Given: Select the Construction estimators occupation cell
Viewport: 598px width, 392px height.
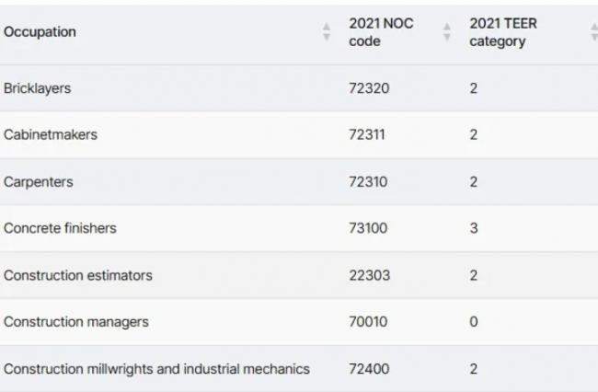Looking at the screenshot, I should [x=78, y=275].
